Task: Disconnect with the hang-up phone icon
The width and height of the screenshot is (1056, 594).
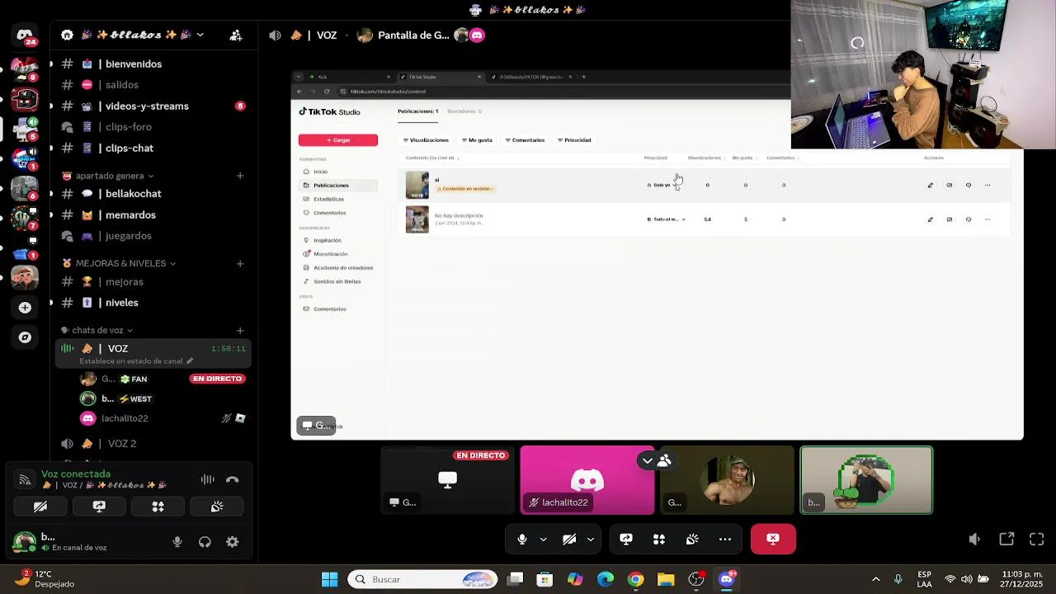Action: pyautogui.click(x=233, y=479)
